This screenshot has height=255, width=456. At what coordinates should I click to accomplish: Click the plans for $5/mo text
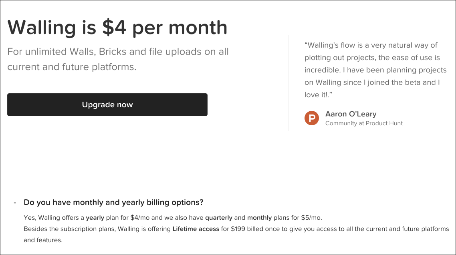click(297, 218)
